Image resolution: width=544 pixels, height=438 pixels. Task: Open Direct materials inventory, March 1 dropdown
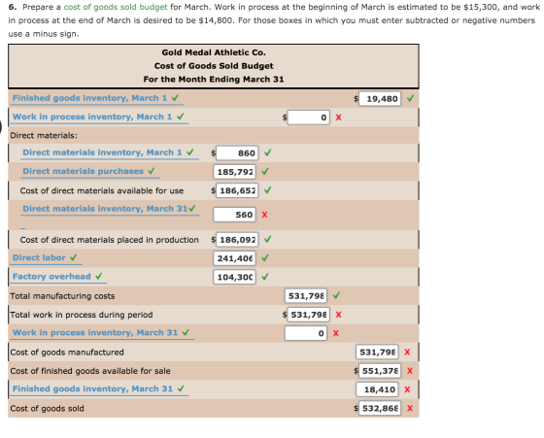click(x=109, y=152)
